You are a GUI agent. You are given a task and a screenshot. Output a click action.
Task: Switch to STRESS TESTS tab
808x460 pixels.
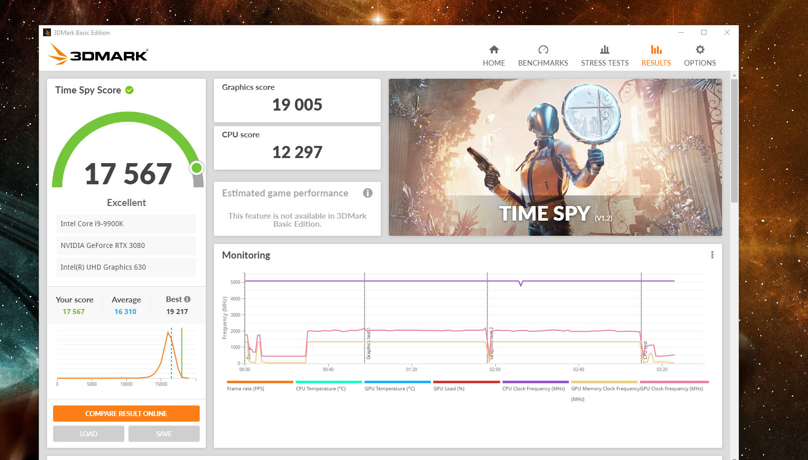click(605, 56)
